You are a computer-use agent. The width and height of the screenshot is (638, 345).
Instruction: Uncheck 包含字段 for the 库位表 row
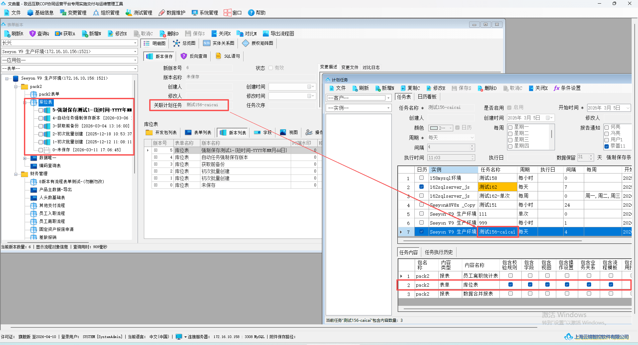click(530, 285)
